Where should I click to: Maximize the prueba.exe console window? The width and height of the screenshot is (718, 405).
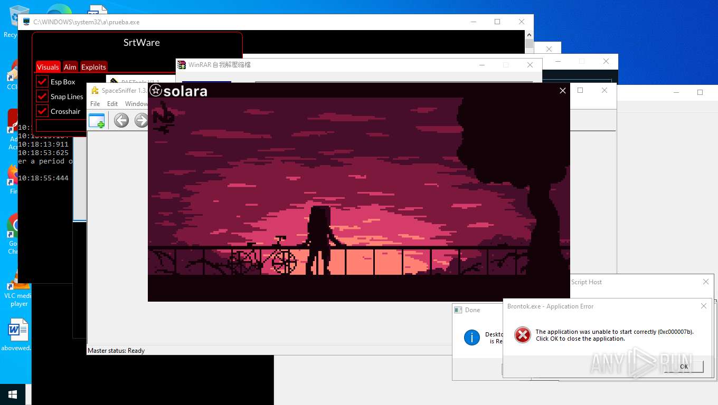497,22
